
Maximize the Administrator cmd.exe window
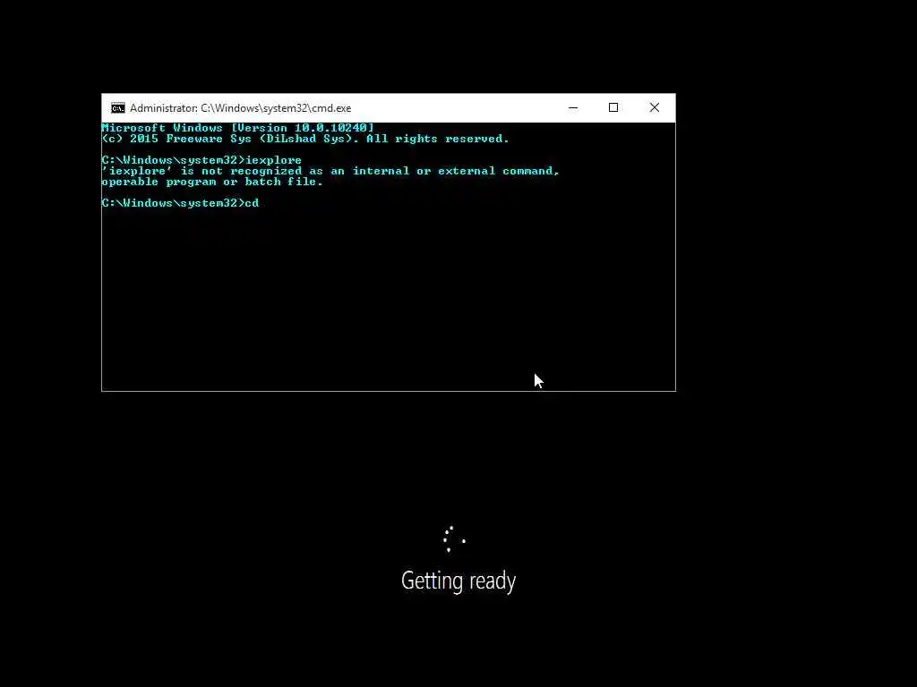(x=613, y=108)
